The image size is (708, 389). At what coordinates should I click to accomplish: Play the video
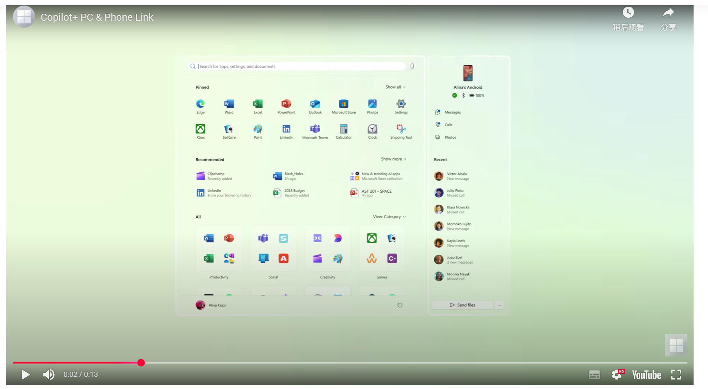point(25,375)
